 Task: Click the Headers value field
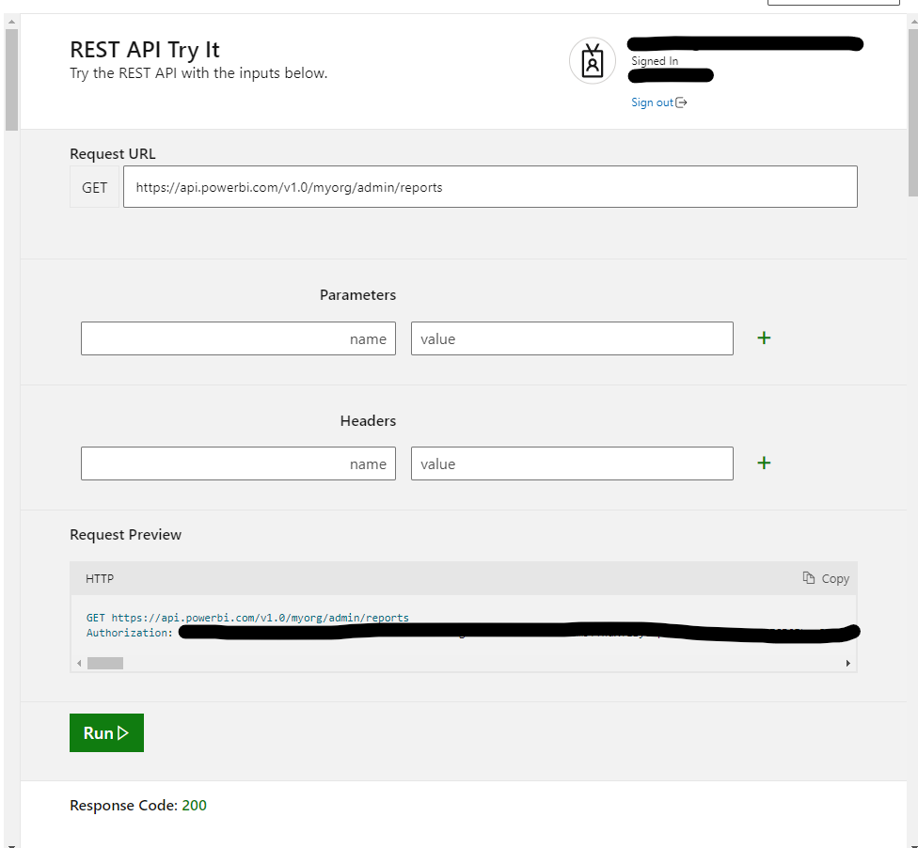click(572, 463)
